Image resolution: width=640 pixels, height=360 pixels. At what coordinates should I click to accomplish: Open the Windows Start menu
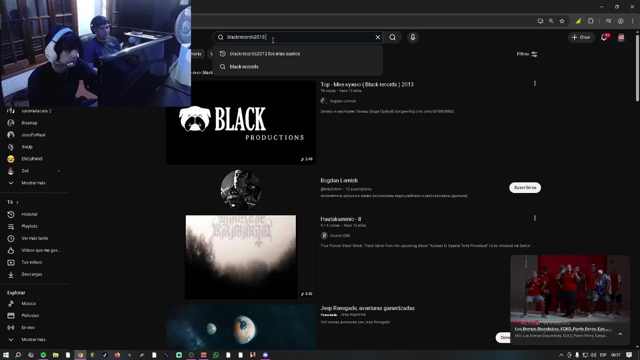pos(5,355)
